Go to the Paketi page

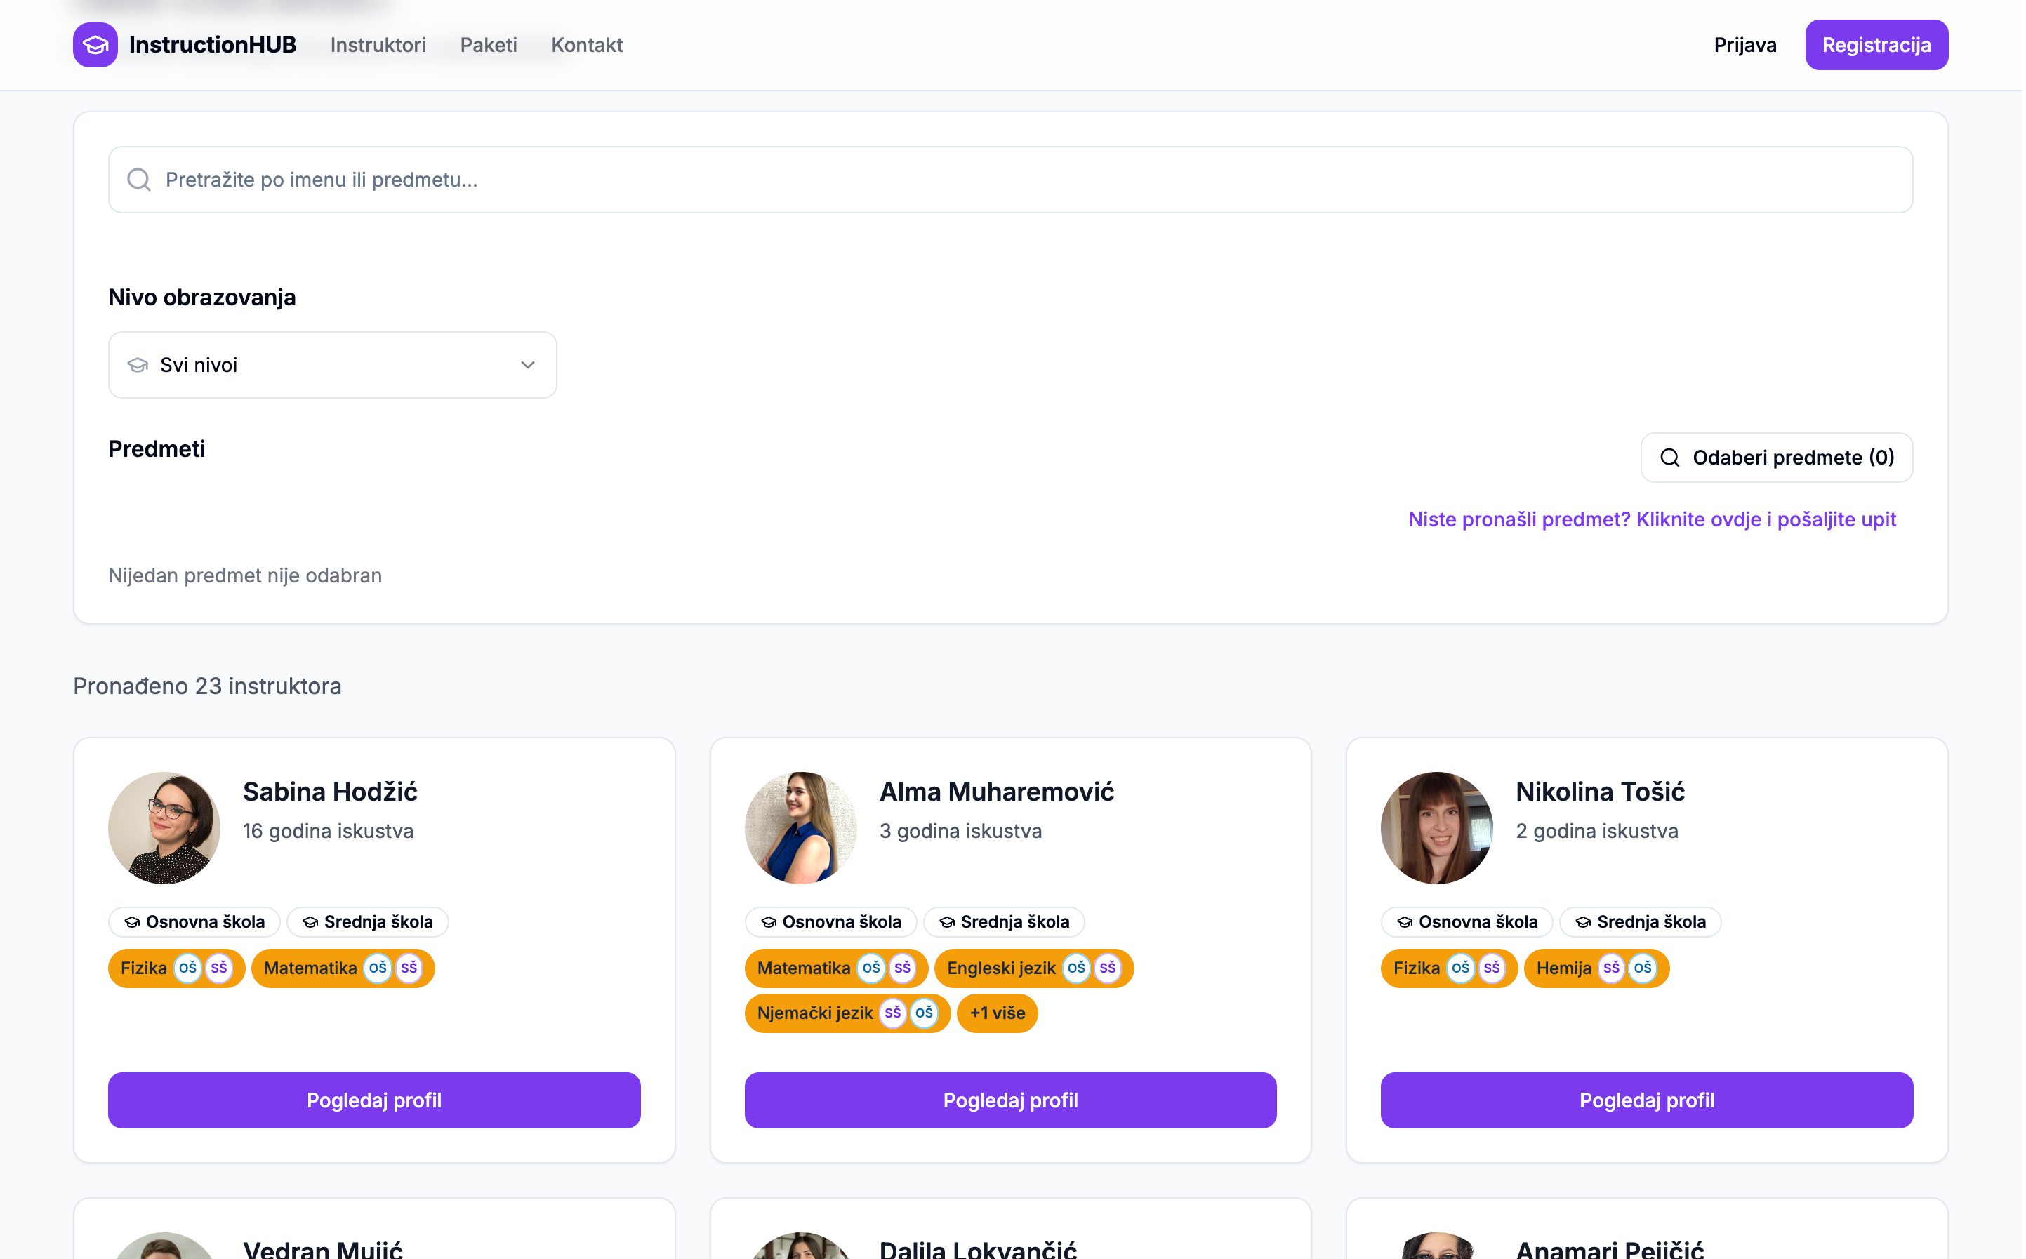[x=489, y=45]
